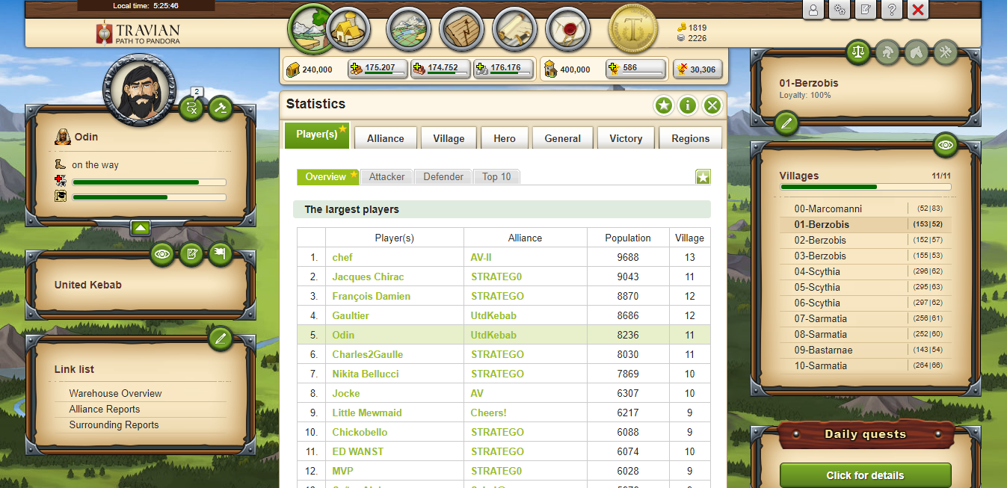Viewport: 1007px width, 488px height.
Task: Click the Odin hero portrait
Action: 140,91
